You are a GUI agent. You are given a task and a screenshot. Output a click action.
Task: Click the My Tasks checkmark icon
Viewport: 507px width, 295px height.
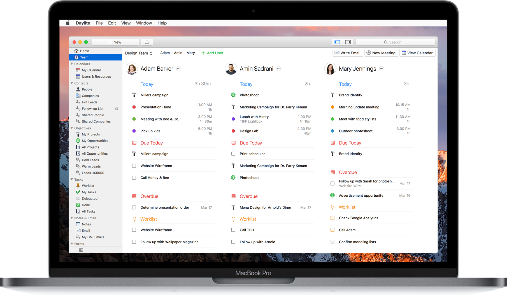click(78, 192)
